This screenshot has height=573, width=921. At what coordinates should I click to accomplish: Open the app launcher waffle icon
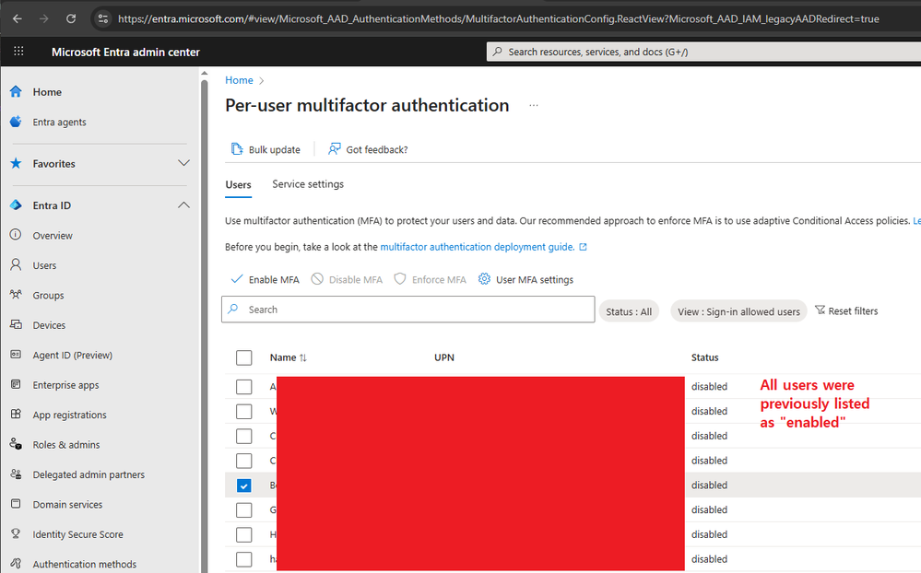coord(18,51)
